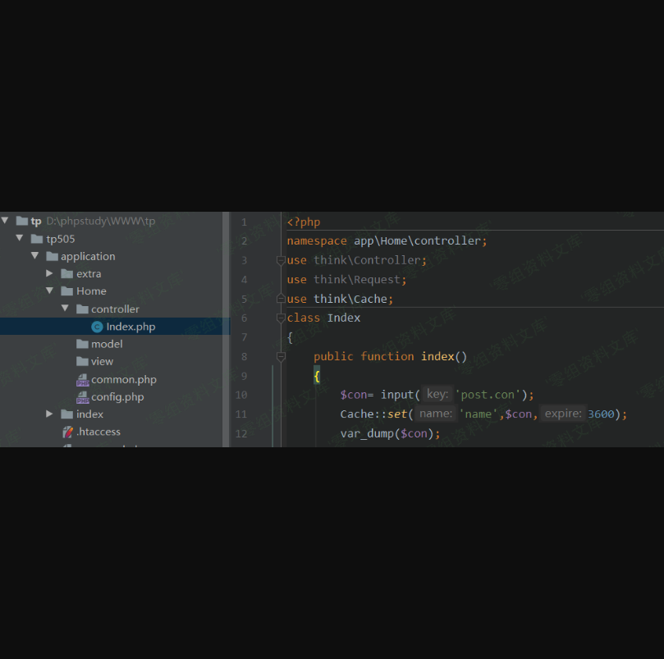Image resolution: width=664 pixels, height=659 pixels.
Task: Collapse the tp project root arrow
Action: tap(5, 221)
